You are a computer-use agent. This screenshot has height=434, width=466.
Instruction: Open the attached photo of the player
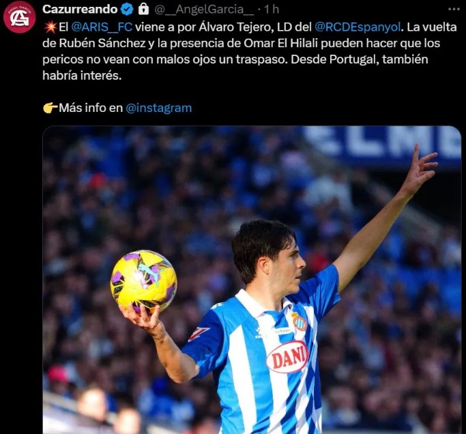(x=252, y=280)
